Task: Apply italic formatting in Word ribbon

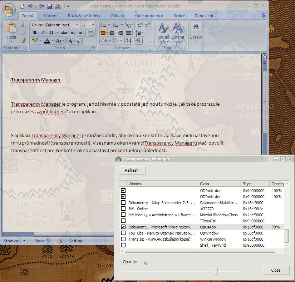Action: pos(43,33)
